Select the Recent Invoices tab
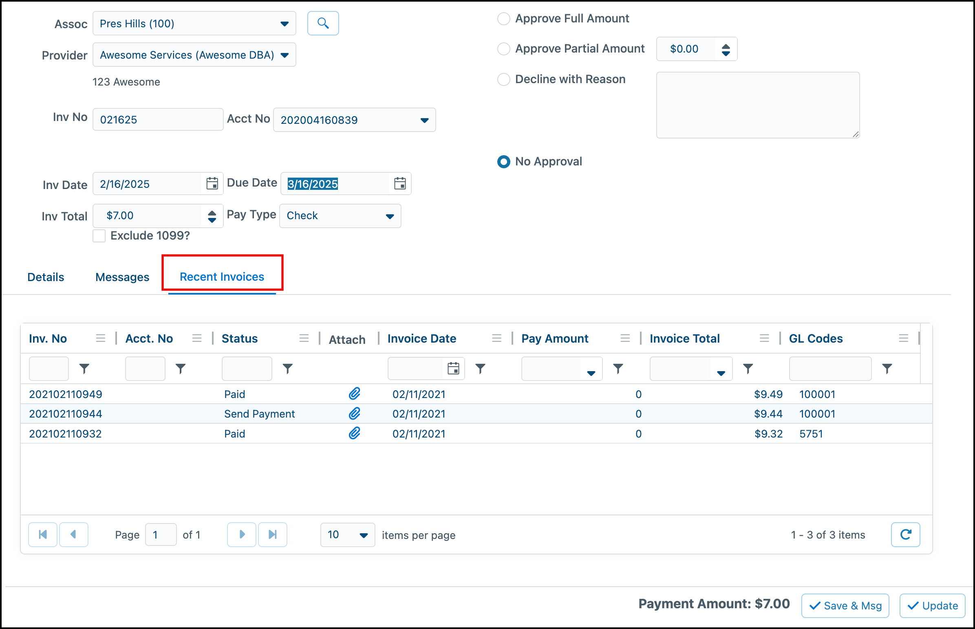 pos(222,277)
